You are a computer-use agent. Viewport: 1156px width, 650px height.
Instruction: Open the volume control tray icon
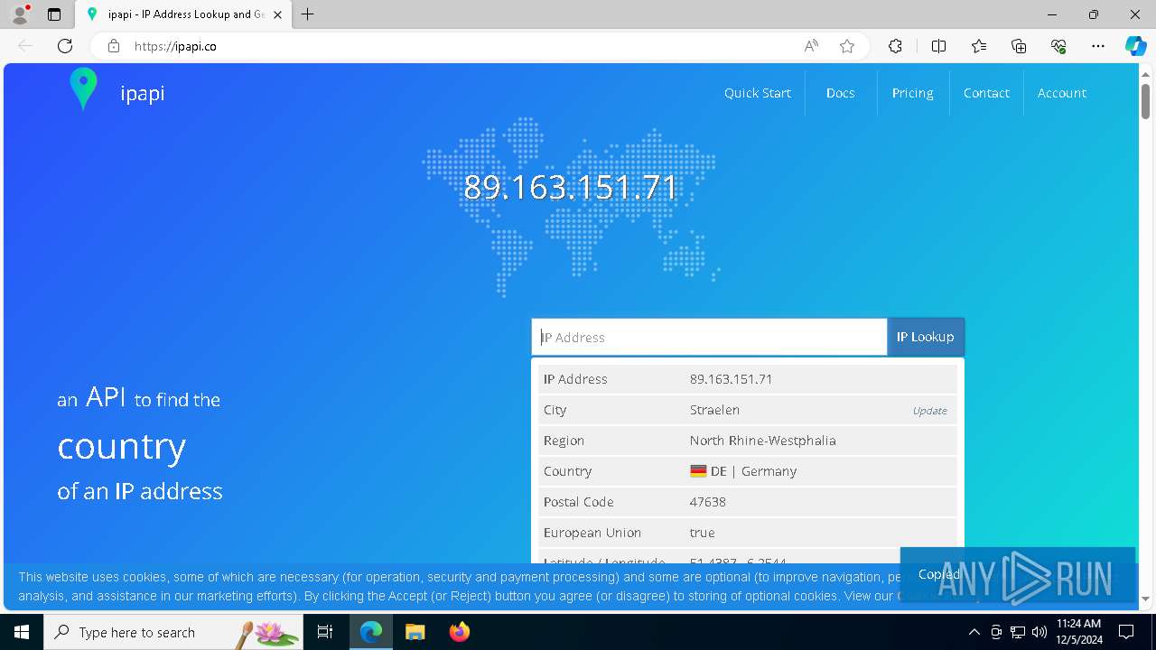click(x=1039, y=632)
